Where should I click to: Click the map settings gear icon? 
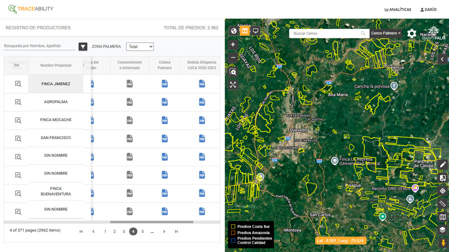pyautogui.click(x=412, y=33)
